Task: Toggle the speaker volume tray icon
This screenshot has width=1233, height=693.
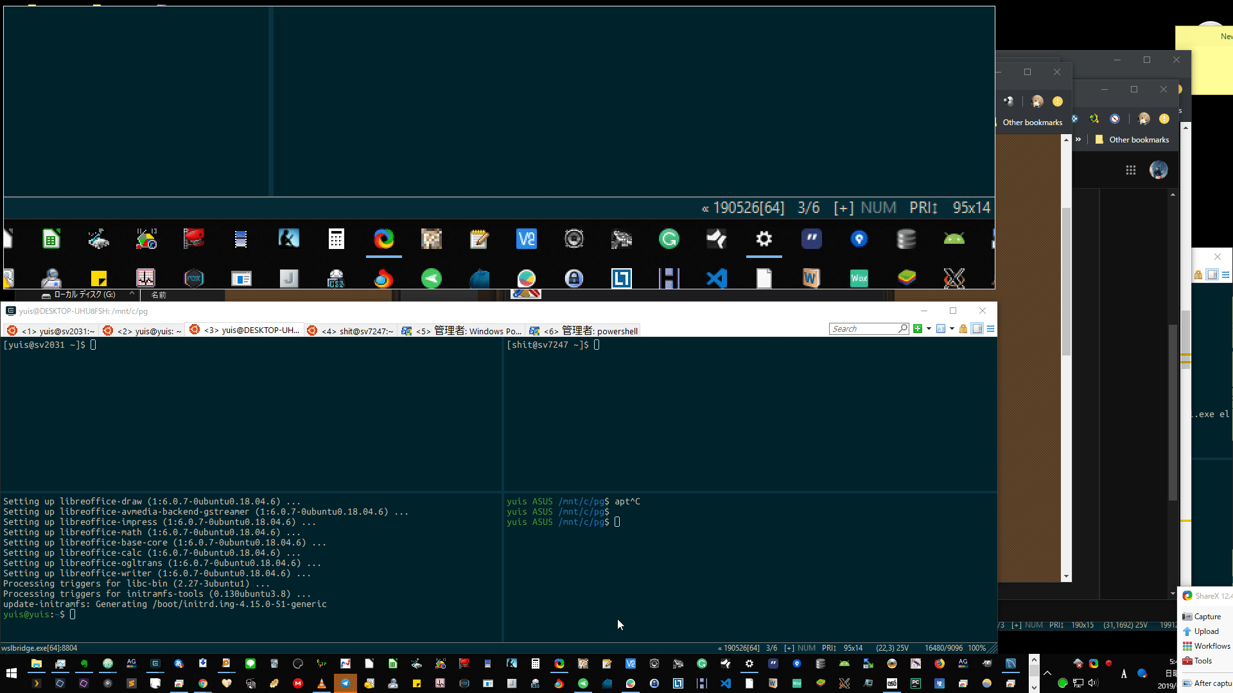Action: pyautogui.click(x=1093, y=683)
